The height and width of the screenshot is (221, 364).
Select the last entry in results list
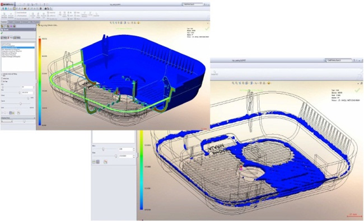point(11,56)
